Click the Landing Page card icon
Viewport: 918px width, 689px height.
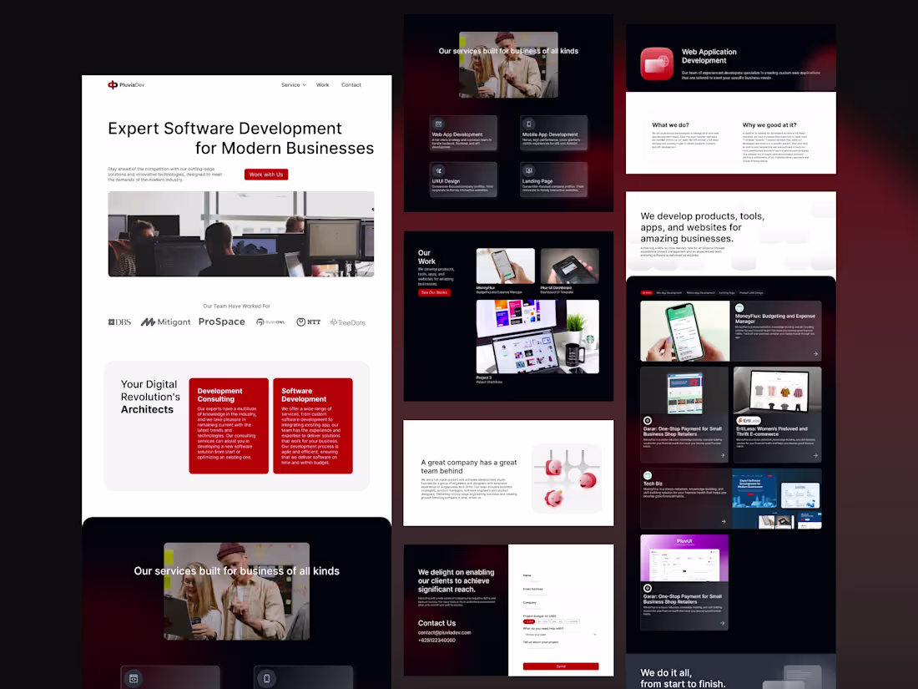528,170
